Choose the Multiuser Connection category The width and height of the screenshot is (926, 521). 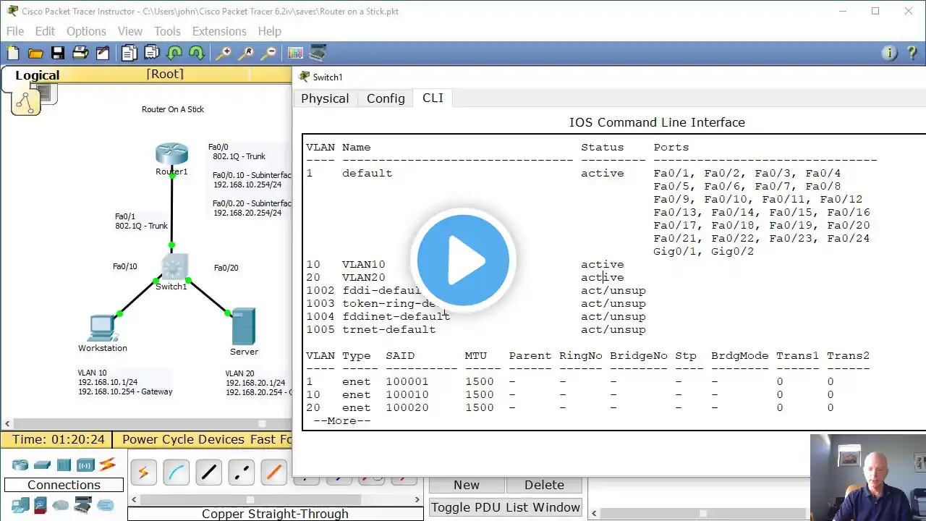106,505
